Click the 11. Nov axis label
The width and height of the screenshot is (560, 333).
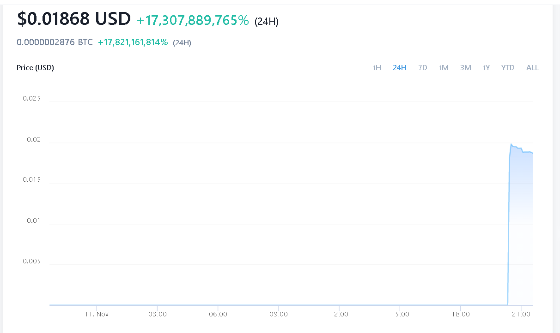[97, 314]
